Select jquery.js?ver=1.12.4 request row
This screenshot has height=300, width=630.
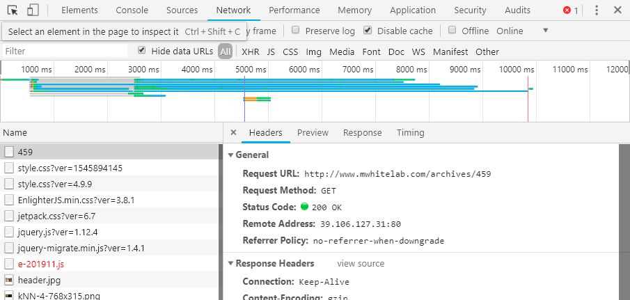tap(109, 232)
